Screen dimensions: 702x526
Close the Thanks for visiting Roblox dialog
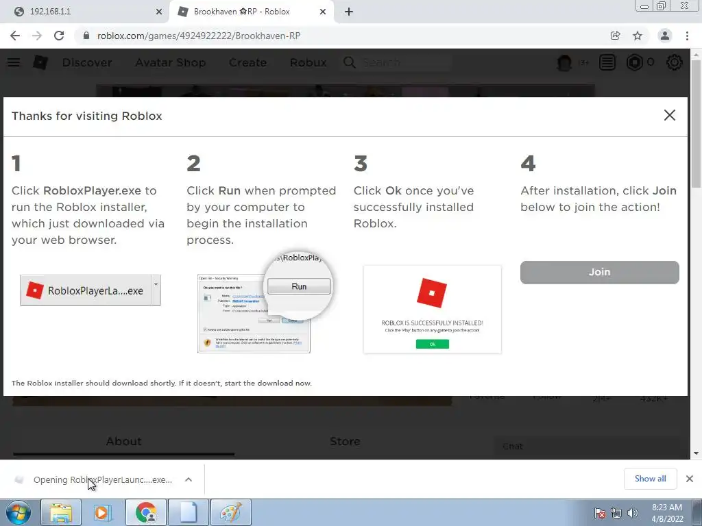(669, 115)
